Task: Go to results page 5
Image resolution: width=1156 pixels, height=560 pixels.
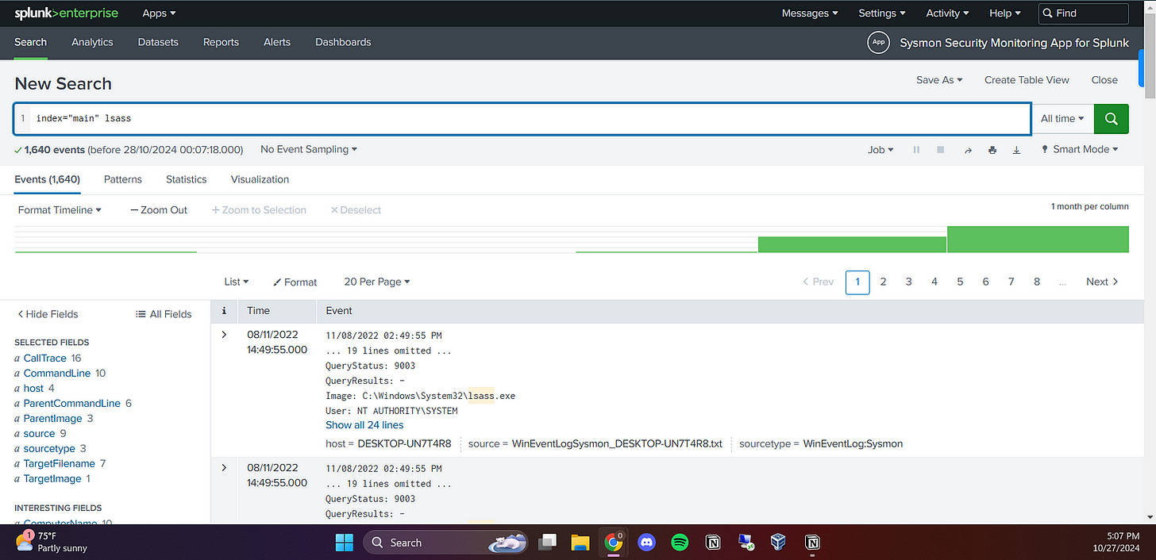Action: (x=960, y=282)
